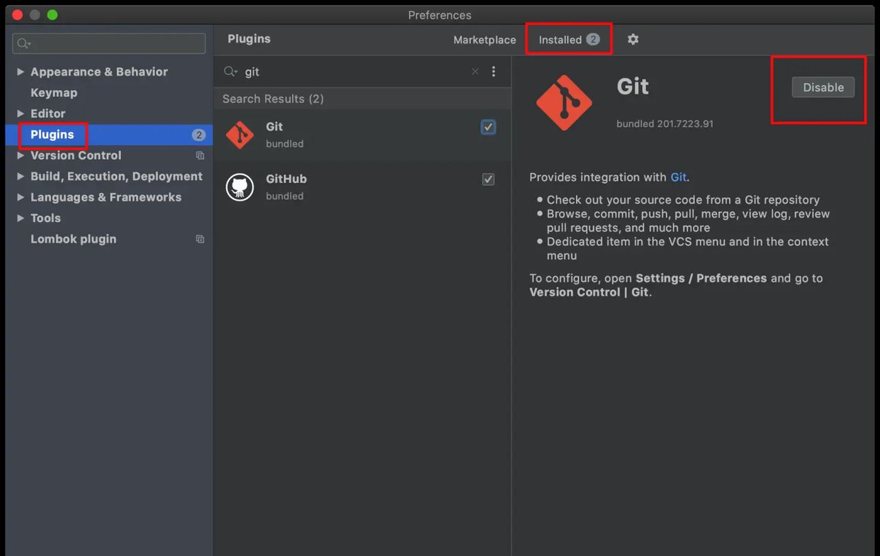Viewport: 880px width, 556px height.
Task: Expand the Build, Execution, Deployment arrow
Action: (21, 176)
